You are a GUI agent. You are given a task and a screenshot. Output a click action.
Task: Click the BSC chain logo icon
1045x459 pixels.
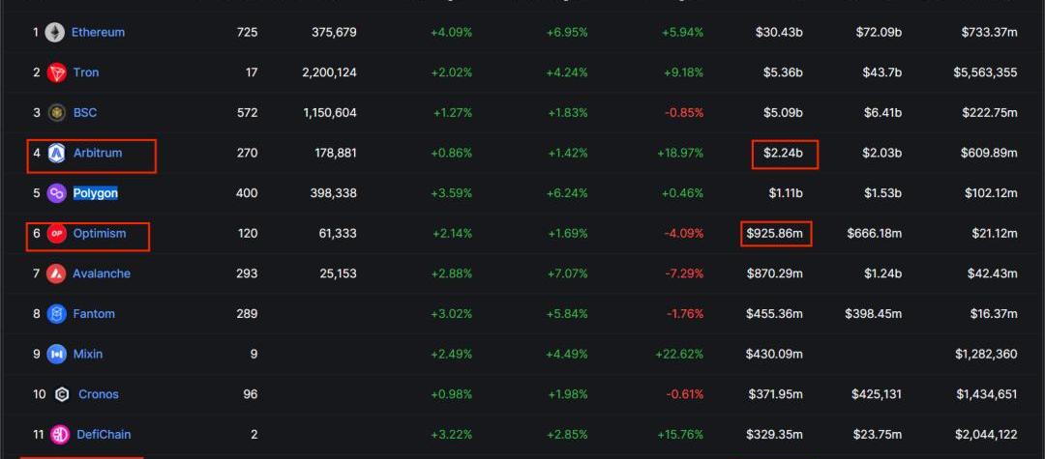57,113
